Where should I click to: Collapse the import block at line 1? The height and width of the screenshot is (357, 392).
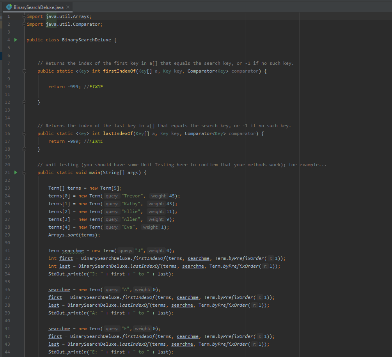pyautogui.click(x=25, y=16)
